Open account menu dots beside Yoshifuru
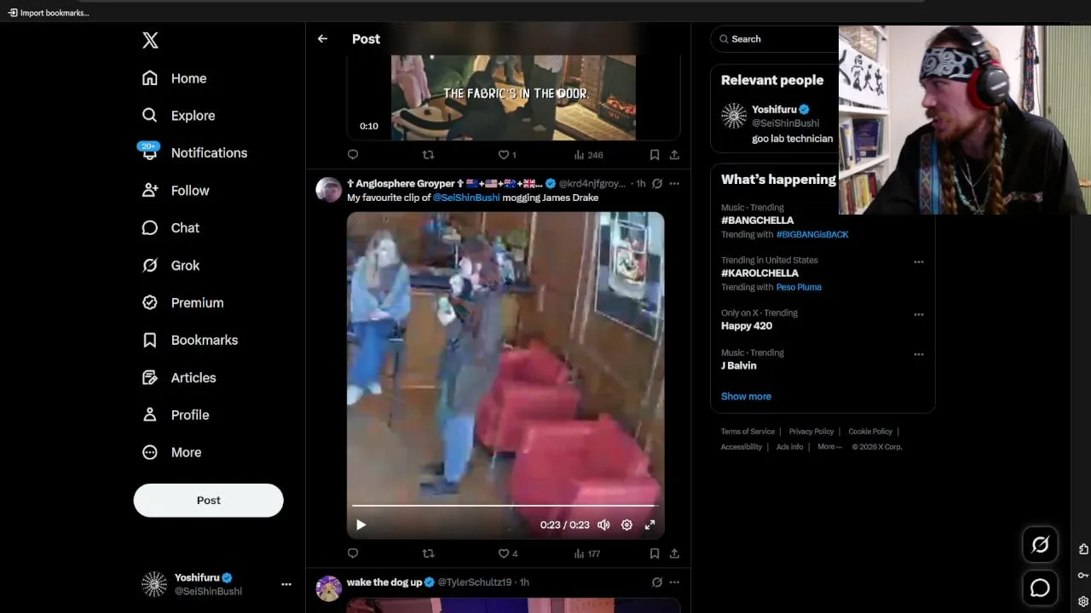This screenshot has width=1091, height=613. (x=286, y=584)
